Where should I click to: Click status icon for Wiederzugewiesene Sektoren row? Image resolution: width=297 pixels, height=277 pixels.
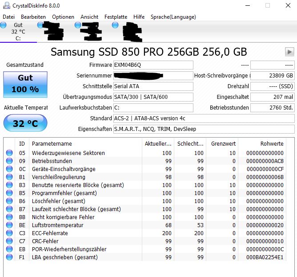[x=9, y=153]
